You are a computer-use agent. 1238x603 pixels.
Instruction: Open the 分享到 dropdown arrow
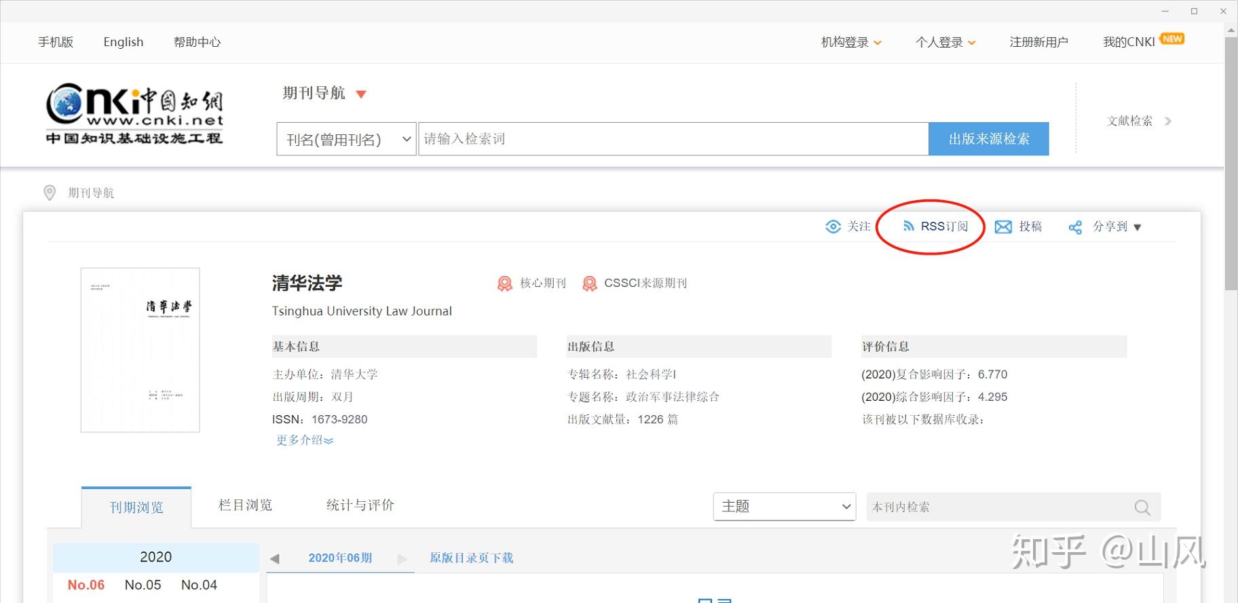(1138, 228)
